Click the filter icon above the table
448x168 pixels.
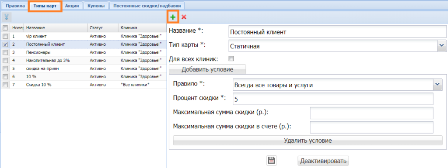click(6, 17)
